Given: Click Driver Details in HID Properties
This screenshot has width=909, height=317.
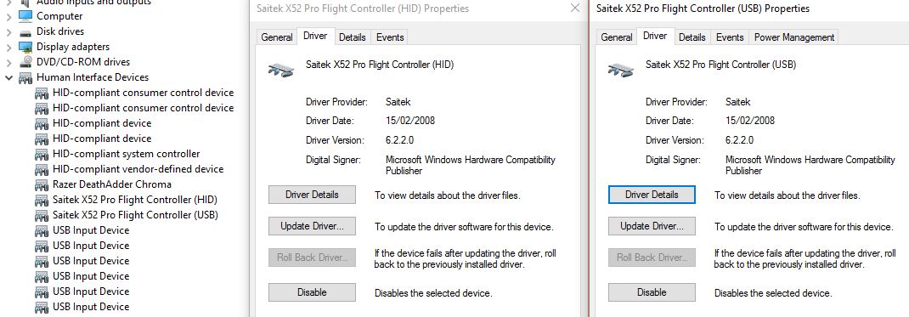Looking at the screenshot, I should (x=312, y=195).
